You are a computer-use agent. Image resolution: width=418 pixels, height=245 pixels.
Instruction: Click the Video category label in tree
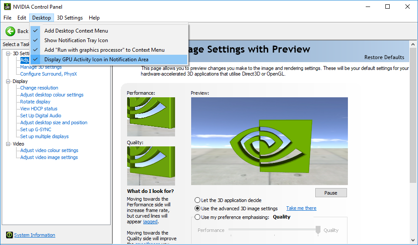18,144
